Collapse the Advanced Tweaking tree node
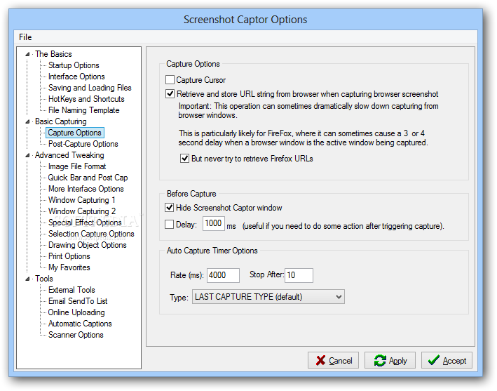The width and height of the screenshot is (497, 391). point(27,155)
